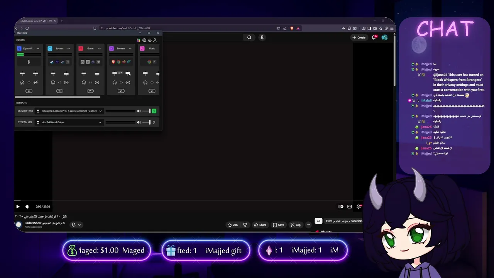Open effects button on Music channel

(152, 91)
